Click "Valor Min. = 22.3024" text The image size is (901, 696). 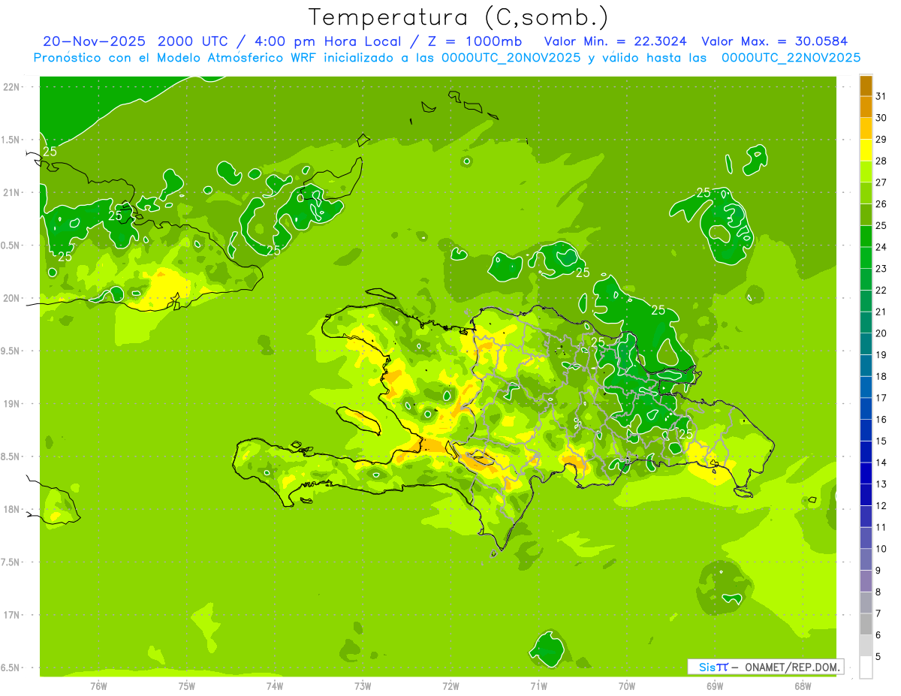tap(615, 41)
